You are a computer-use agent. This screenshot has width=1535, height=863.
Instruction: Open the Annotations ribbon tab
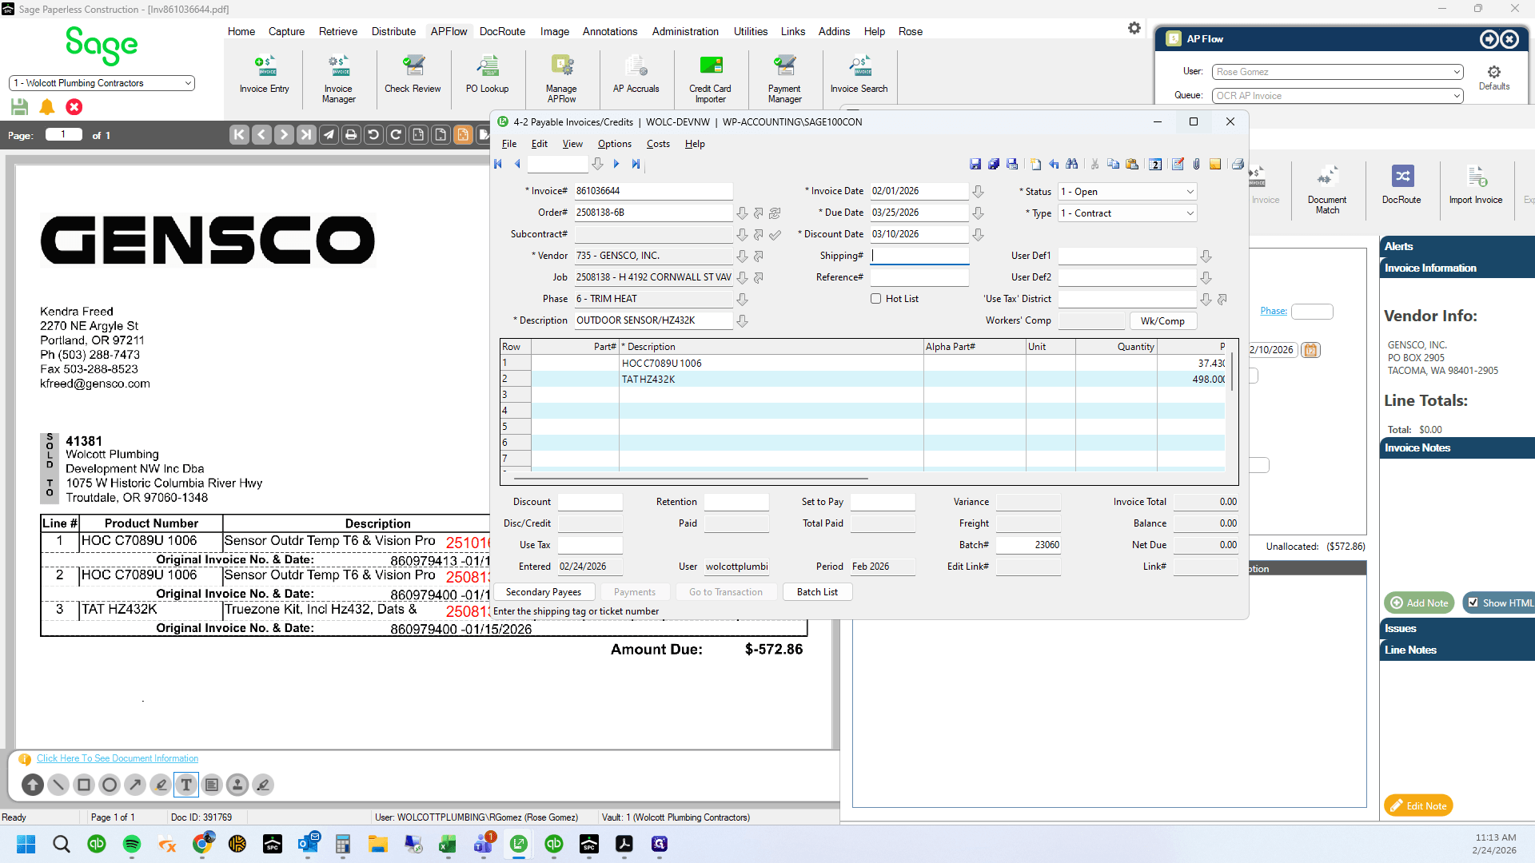pyautogui.click(x=609, y=31)
